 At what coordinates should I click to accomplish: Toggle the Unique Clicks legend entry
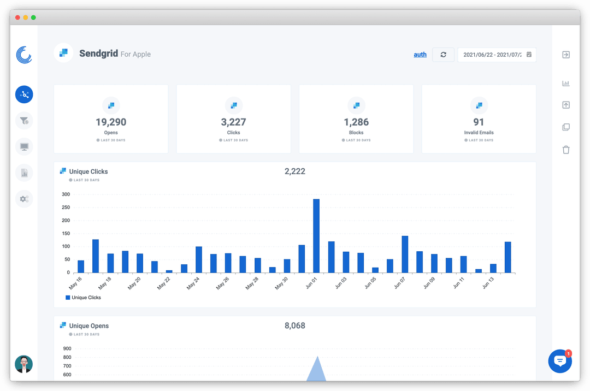(x=83, y=298)
